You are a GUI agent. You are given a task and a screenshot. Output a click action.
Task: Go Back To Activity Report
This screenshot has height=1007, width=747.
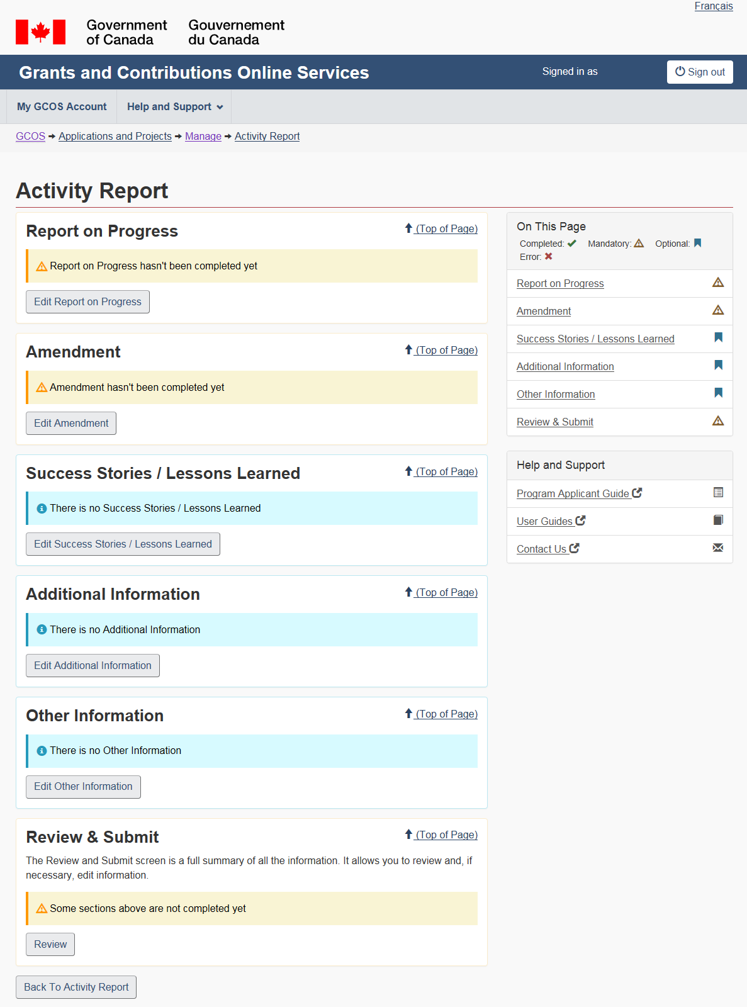[x=76, y=987]
